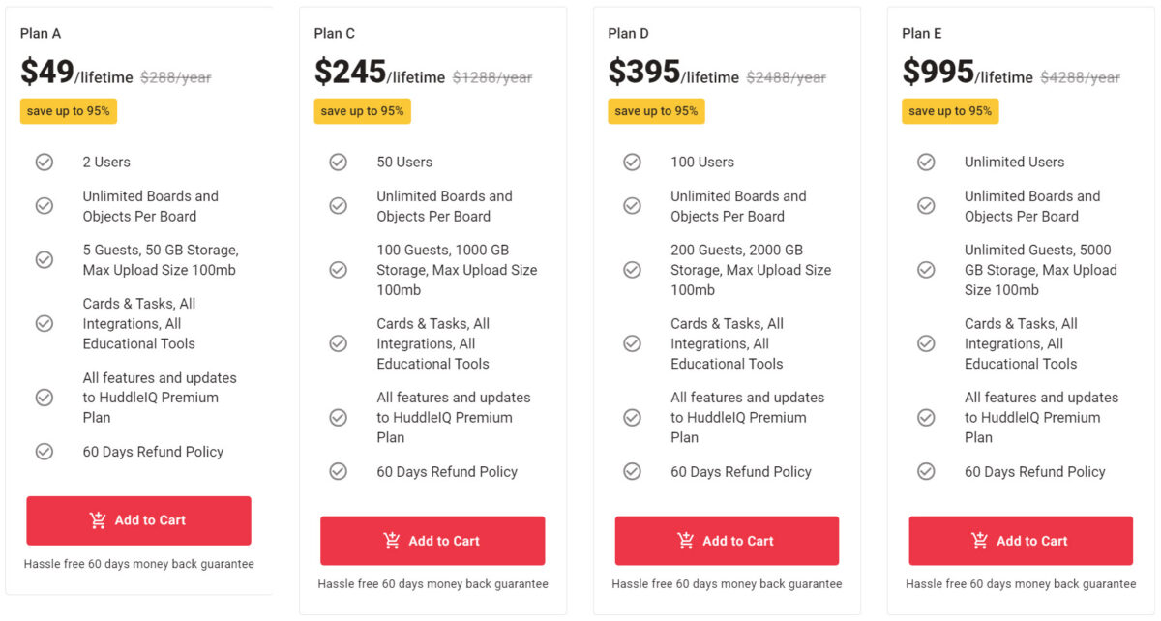
Task: Click the cart icon in Plan A's button
Action: pos(97,520)
